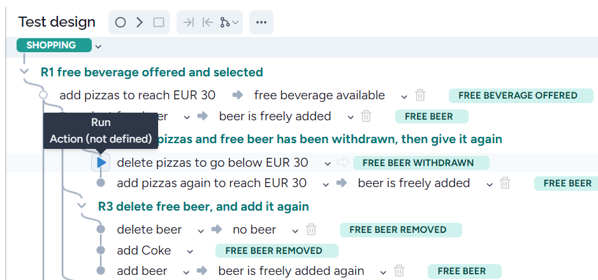Collapse the R3 delete free beer section

click(x=81, y=206)
